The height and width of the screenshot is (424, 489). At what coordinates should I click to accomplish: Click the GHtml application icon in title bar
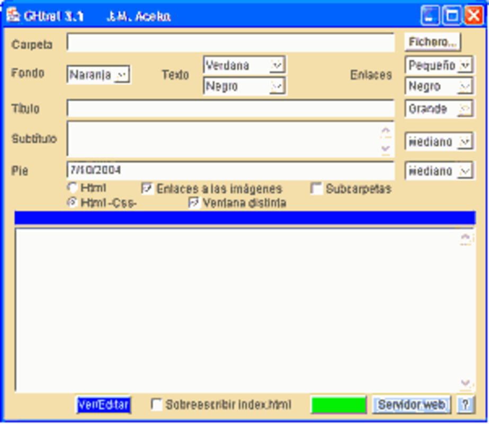point(13,15)
